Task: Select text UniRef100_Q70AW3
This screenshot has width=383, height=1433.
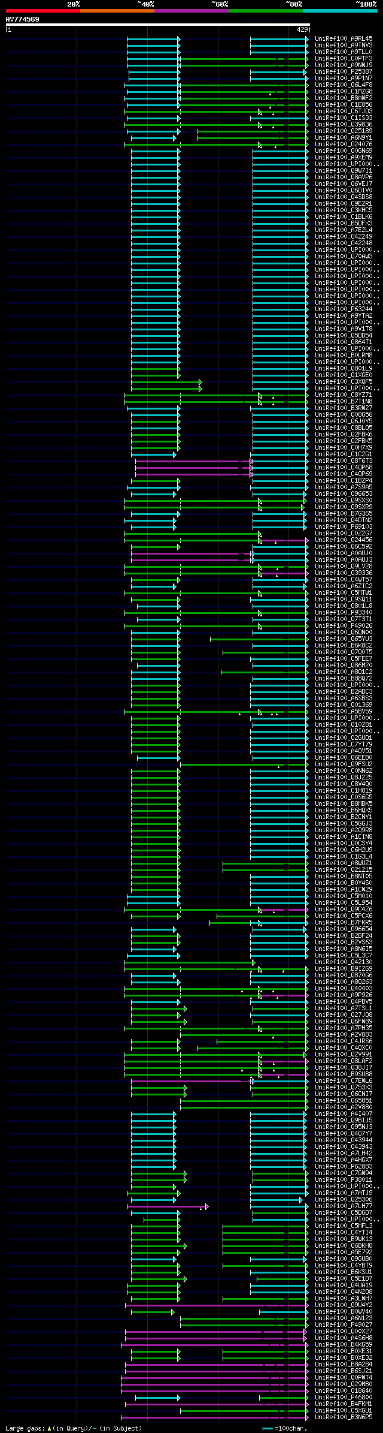Action: [x=344, y=257]
